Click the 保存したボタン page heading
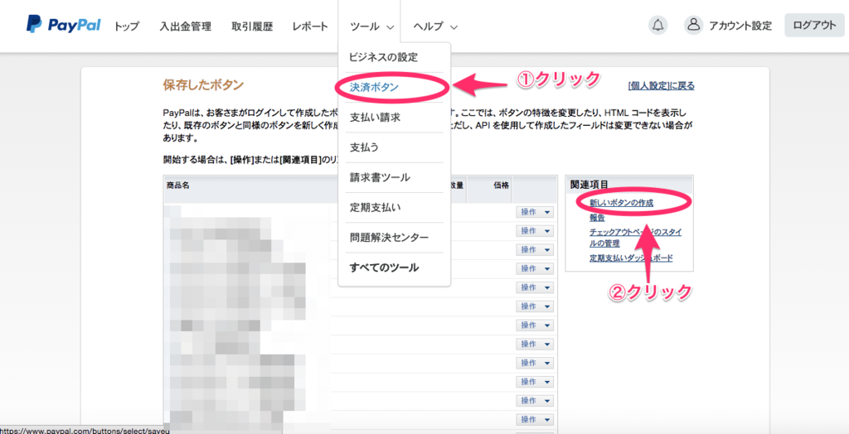Viewport: 849px width, 434px height. pyautogui.click(x=203, y=85)
